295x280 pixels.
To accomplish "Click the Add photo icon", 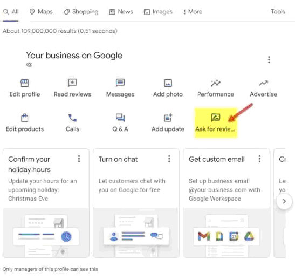I will 168,83.
